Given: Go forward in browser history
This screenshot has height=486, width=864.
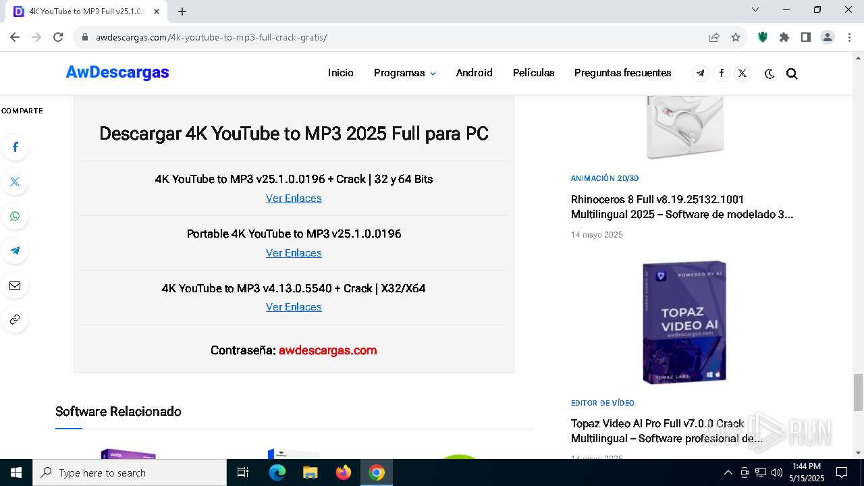Looking at the screenshot, I should click(x=36, y=37).
